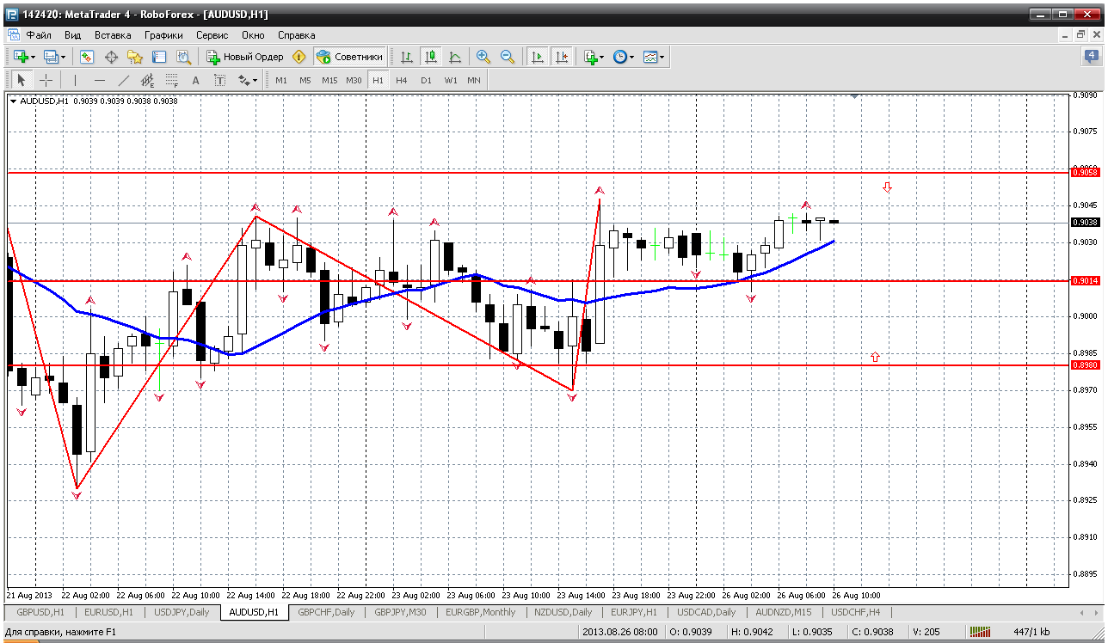
Task: Toggle chart auto-scroll
Action: pos(538,57)
